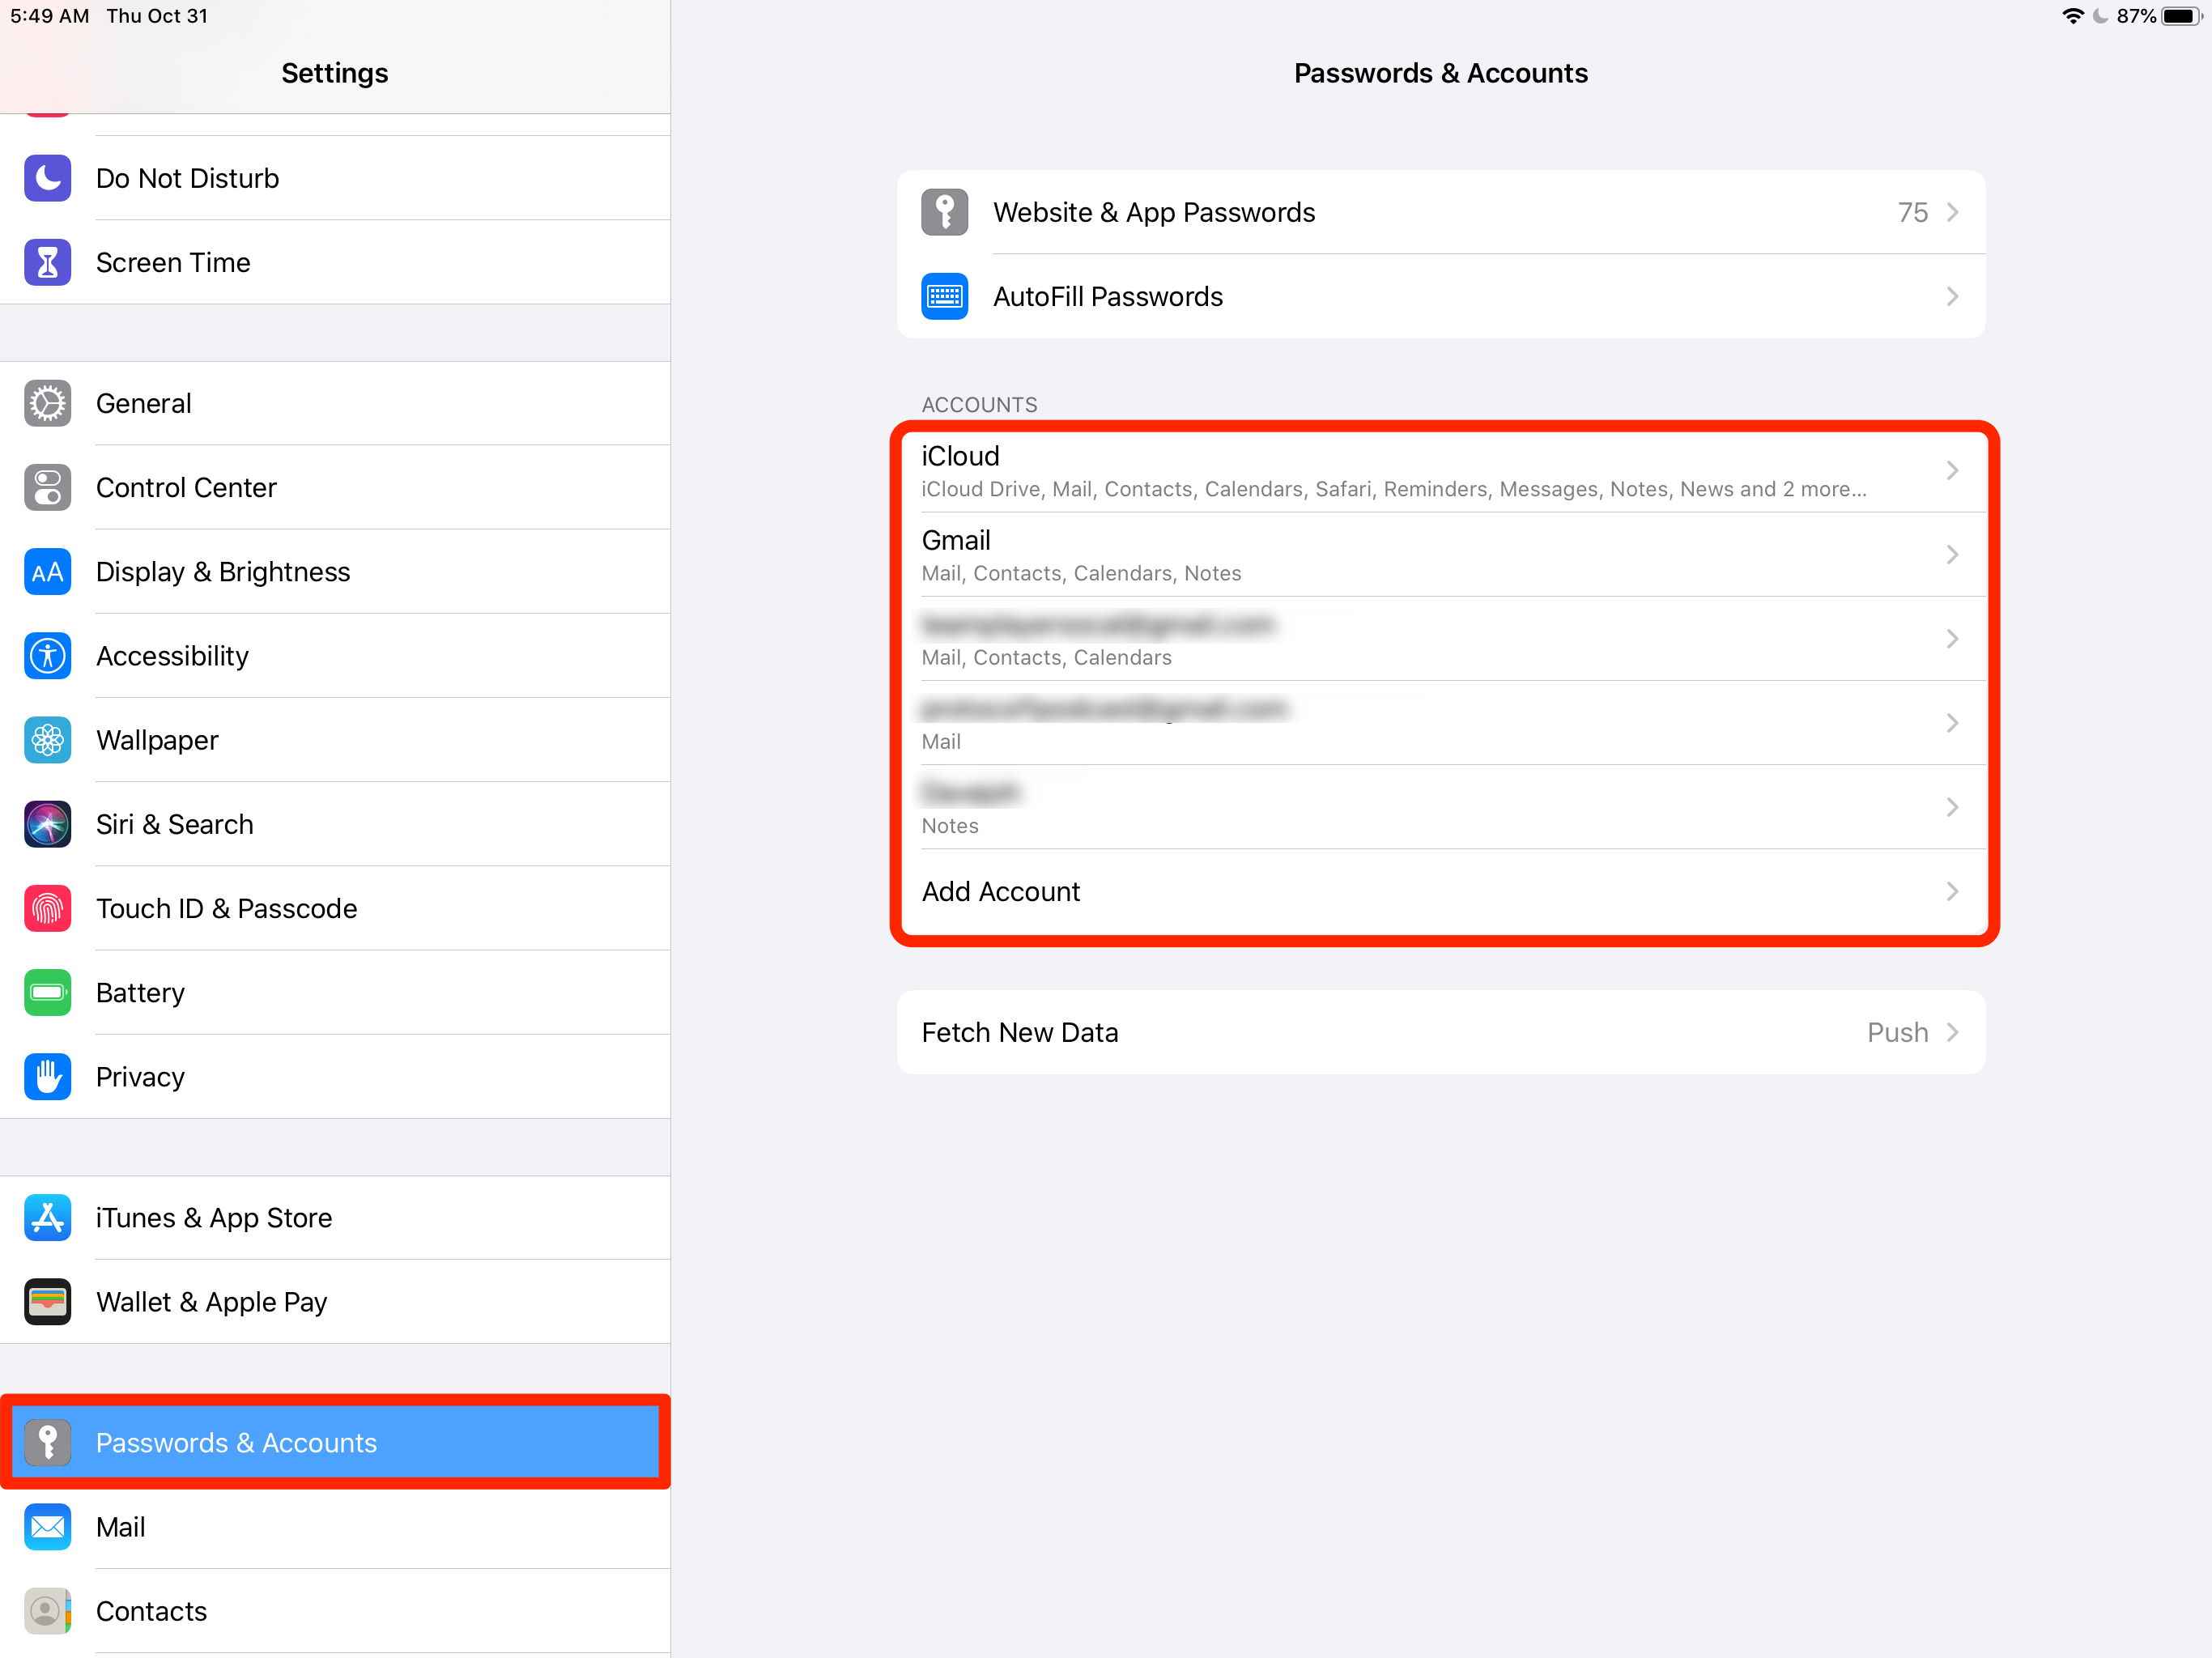Viewport: 2212px width, 1658px height.
Task: Tap the iCloud Drive services subtitle
Action: (x=1394, y=489)
